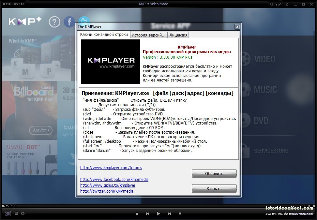Open the KMP+ help question mark icon
Viewport: 317px width, 220px height.
tap(54, 22)
